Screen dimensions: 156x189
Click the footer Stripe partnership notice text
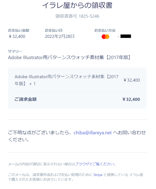[76, 177]
